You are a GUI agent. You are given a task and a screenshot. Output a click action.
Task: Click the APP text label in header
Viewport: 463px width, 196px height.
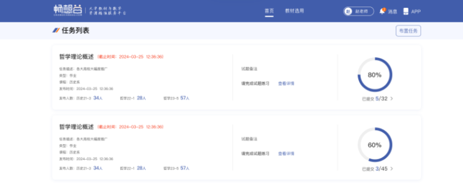[416, 12]
